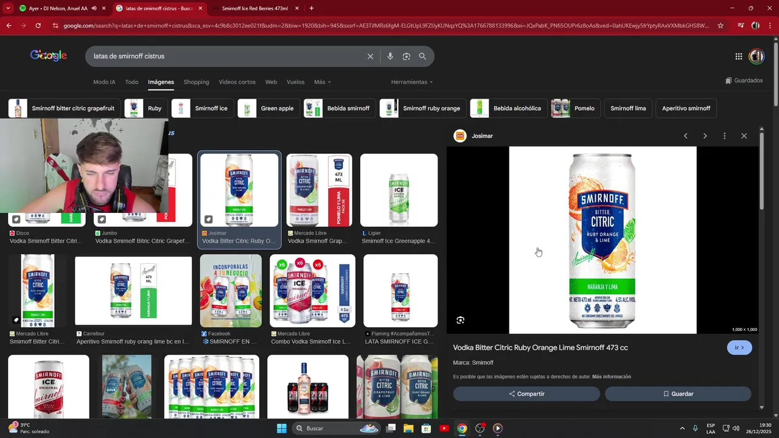Image resolution: width=779 pixels, height=438 pixels.
Task: Switch to Chrome on taskbar
Action: [462, 428]
